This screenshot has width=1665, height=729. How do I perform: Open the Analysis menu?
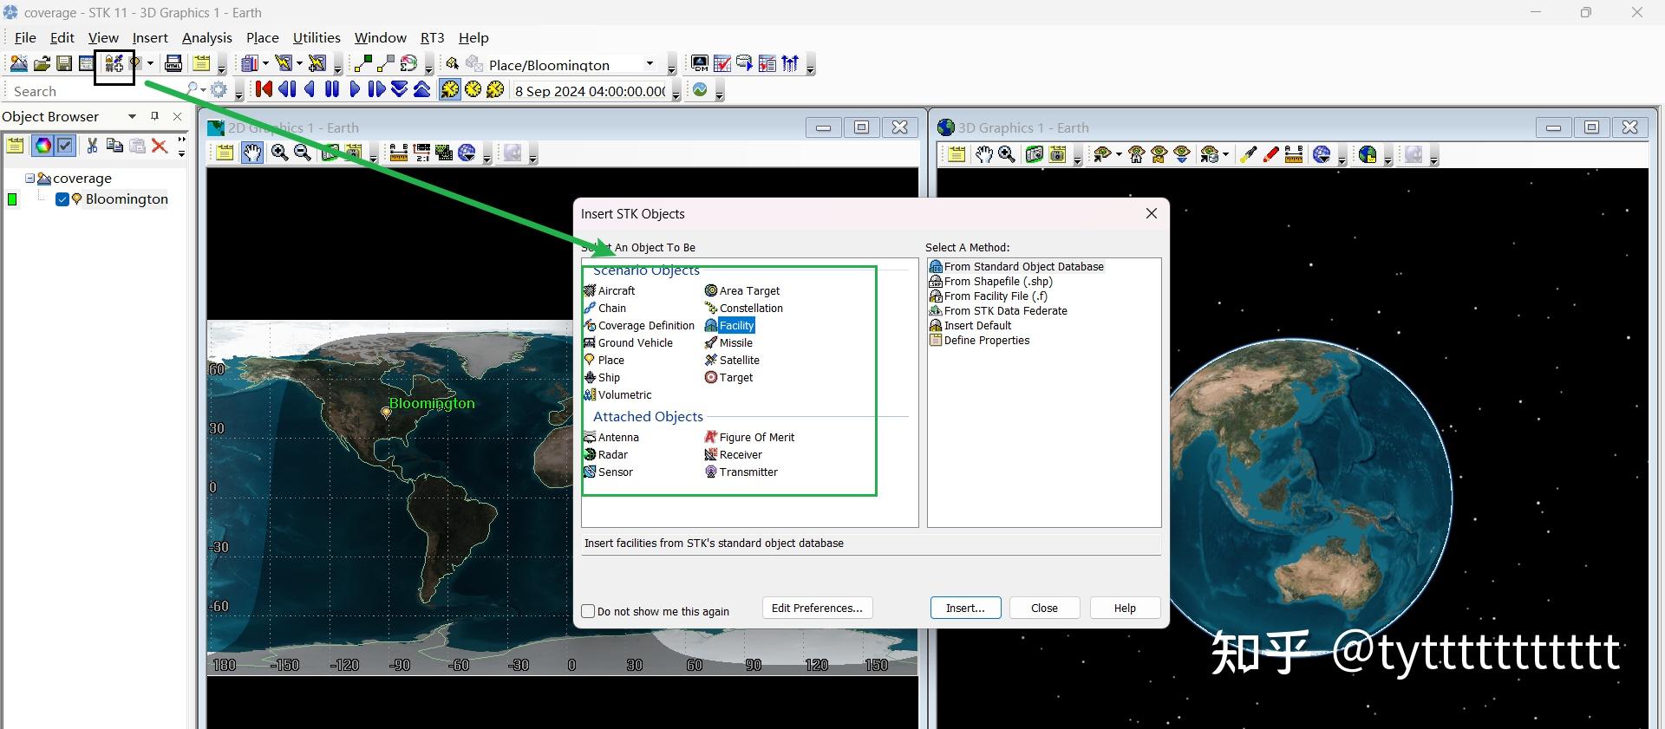(206, 37)
